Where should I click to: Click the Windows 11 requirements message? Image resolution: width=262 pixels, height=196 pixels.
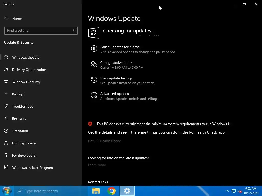[x=163, y=124]
